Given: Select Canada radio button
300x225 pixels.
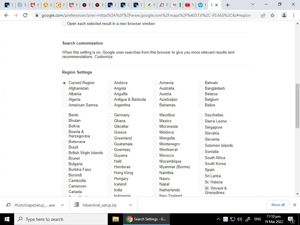Looking at the screenshot, I should 64,192.
